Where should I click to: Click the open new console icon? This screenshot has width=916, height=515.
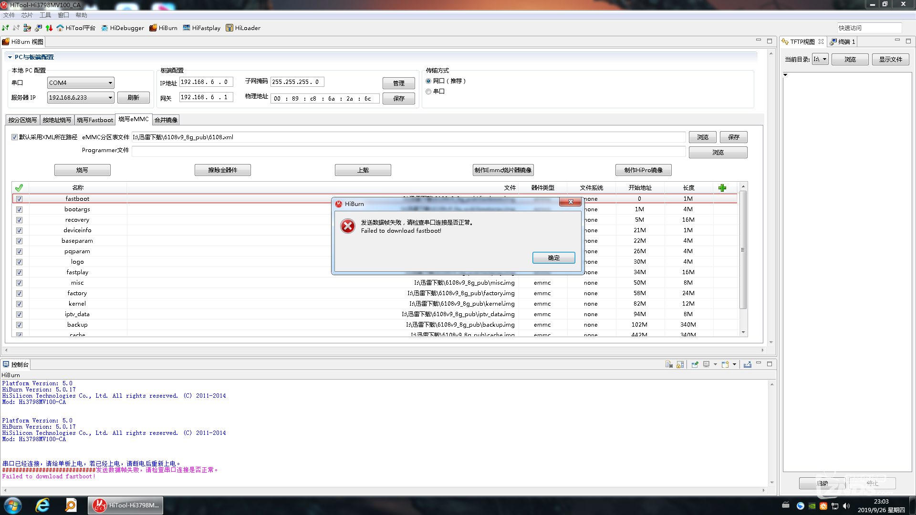(725, 364)
